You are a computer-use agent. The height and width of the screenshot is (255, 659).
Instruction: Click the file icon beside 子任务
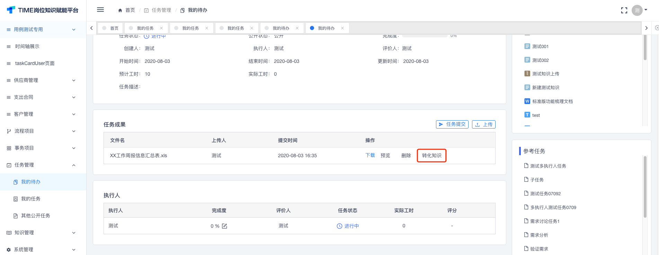click(526, 180)
